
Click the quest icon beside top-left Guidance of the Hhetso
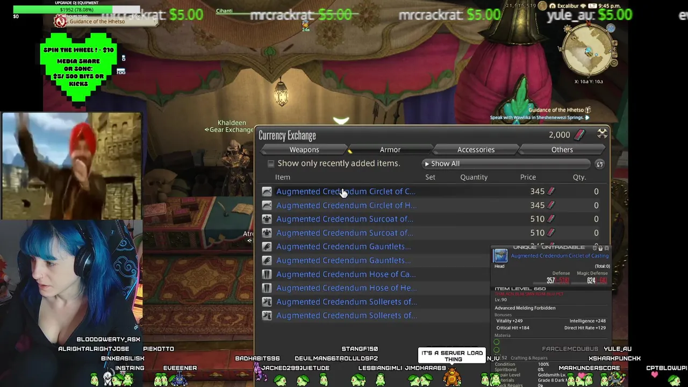(x=60, y=21)
